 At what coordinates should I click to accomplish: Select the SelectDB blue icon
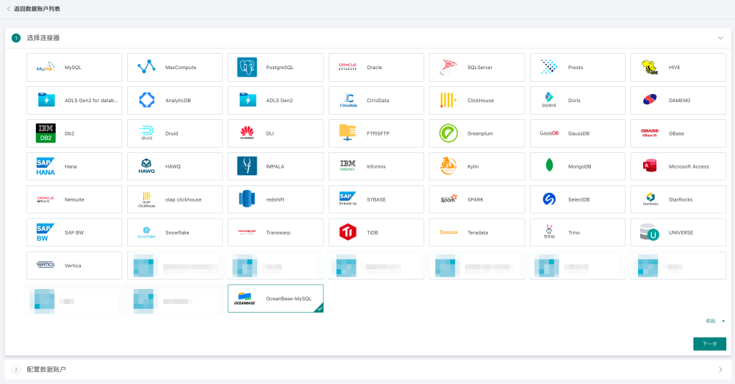click(x=549, y=199)
